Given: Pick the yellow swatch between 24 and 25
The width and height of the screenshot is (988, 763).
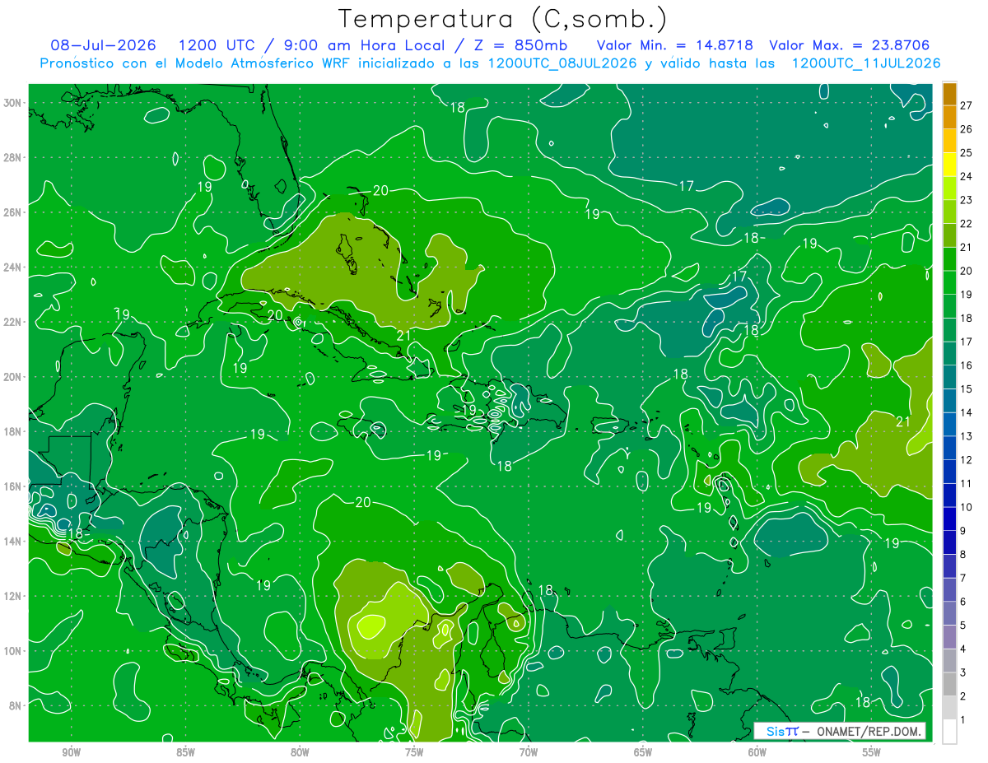Looking at the screenshot, I should coord(949,165).
